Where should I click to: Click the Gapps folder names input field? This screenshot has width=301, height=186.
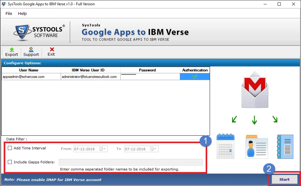(131, 162)
